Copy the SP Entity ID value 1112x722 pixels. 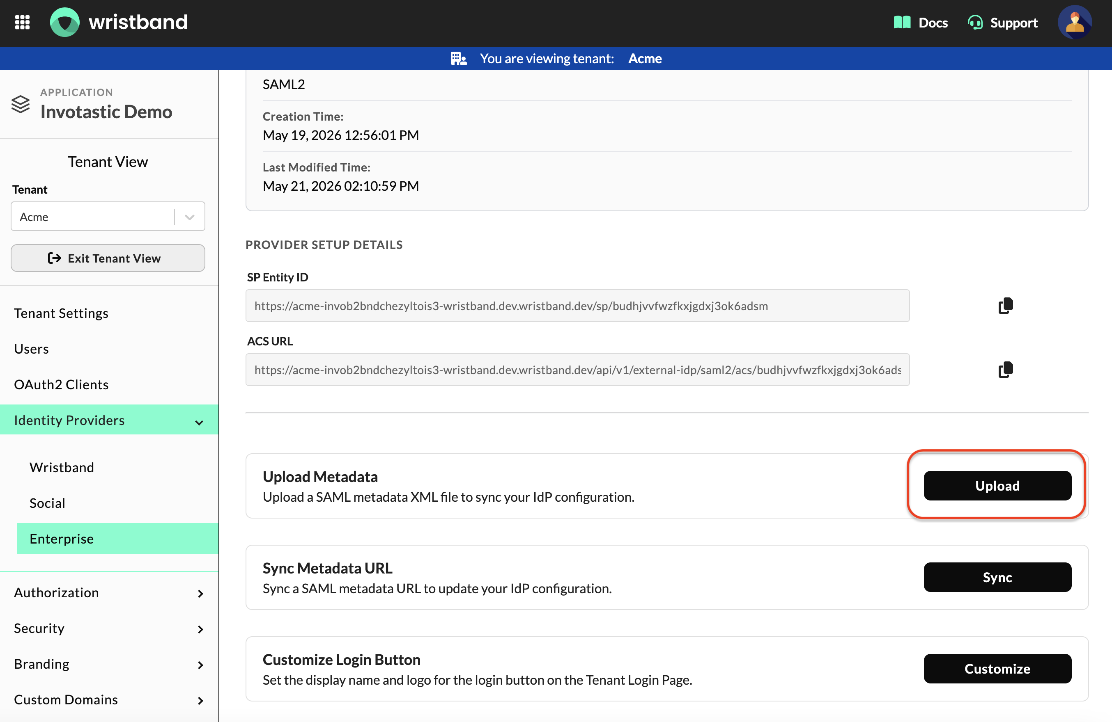tap(1006, 306)
